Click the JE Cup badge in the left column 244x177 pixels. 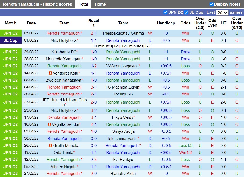pyautogui.click(x=11, y=40)
